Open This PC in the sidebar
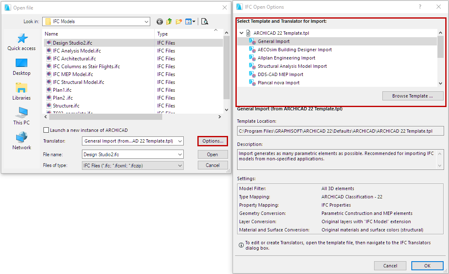The image size is (449, 274). (22, 116)
